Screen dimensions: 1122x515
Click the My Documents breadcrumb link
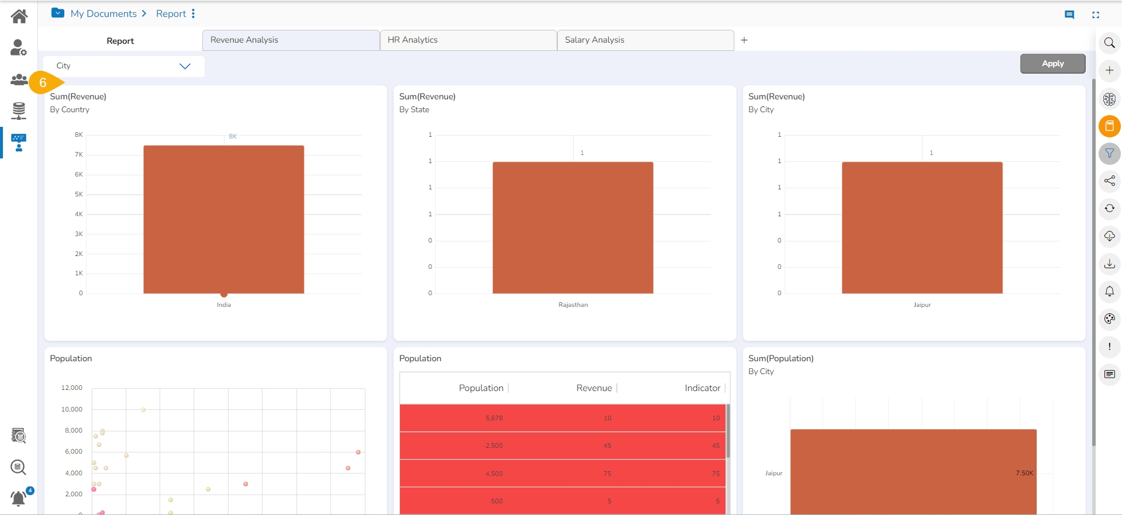(x=103, y=13)
